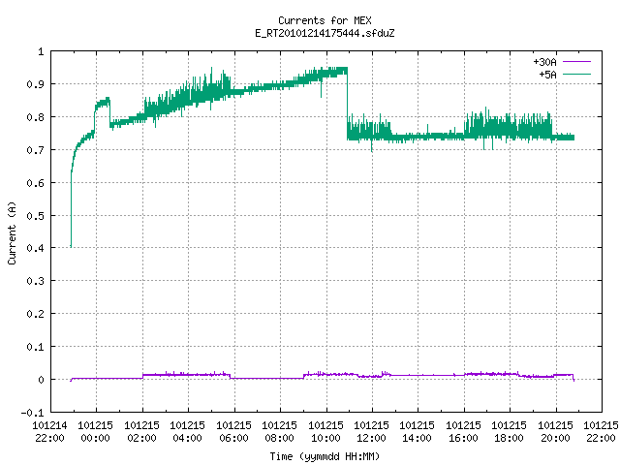Click y-axis tick label '0.1'
The width and height of the screenshot is (620, 465).
tap(35, 347)
